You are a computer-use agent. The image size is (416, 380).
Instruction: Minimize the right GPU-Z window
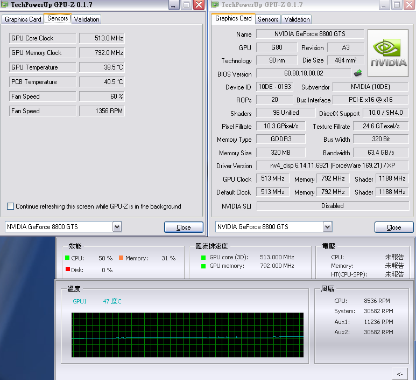[384, 5]
